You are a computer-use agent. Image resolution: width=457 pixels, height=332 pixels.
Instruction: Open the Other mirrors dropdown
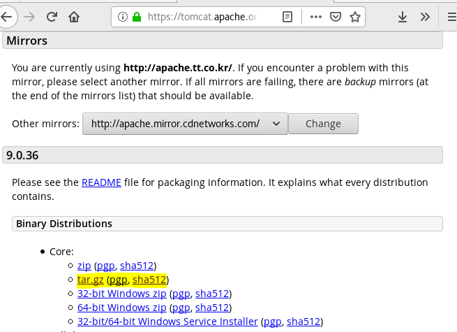(x=185, y=124)
